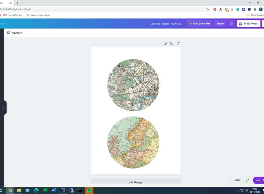Open the Grammarly extension icon
This screenshot has height=194, width=264.
tap(238, 9)
